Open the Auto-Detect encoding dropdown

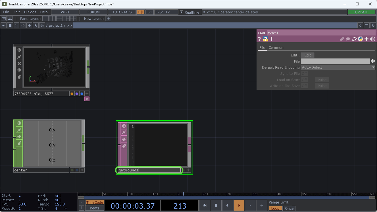point(373,67)
